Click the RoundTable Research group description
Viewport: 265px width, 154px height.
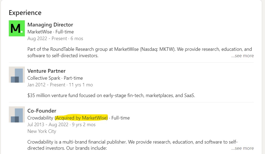click(x=140, y=52)
